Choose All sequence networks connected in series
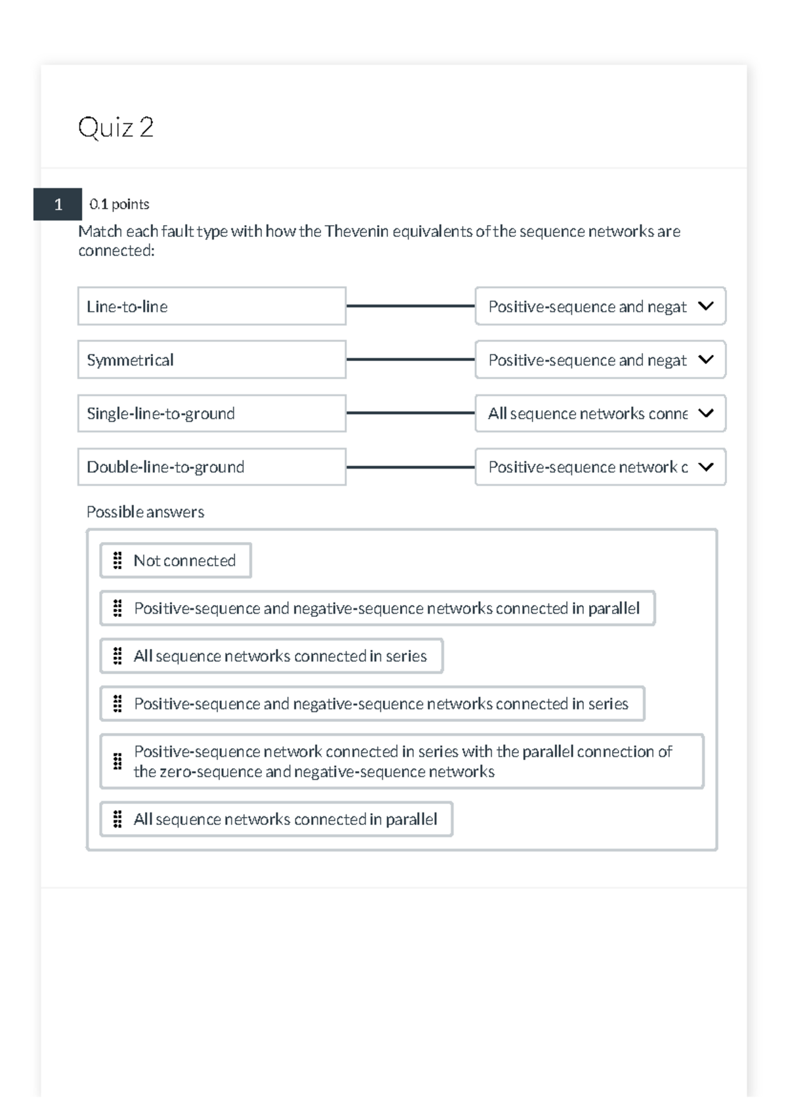Screen dimensions: 788x1115 pyautogui.click(x=280, y=656)
